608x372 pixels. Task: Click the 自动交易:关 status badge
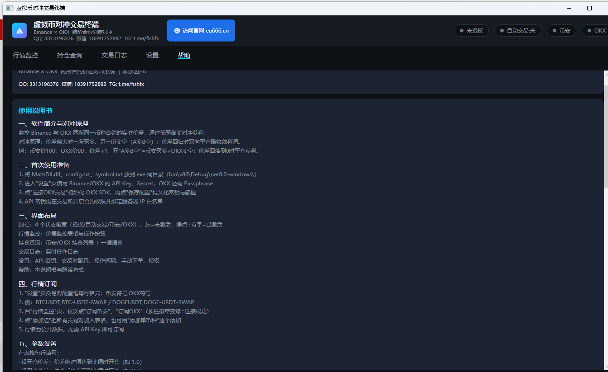(x=517, y=31)
